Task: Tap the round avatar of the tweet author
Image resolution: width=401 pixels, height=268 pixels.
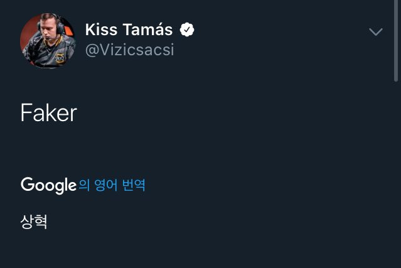Action: [48, 41]
